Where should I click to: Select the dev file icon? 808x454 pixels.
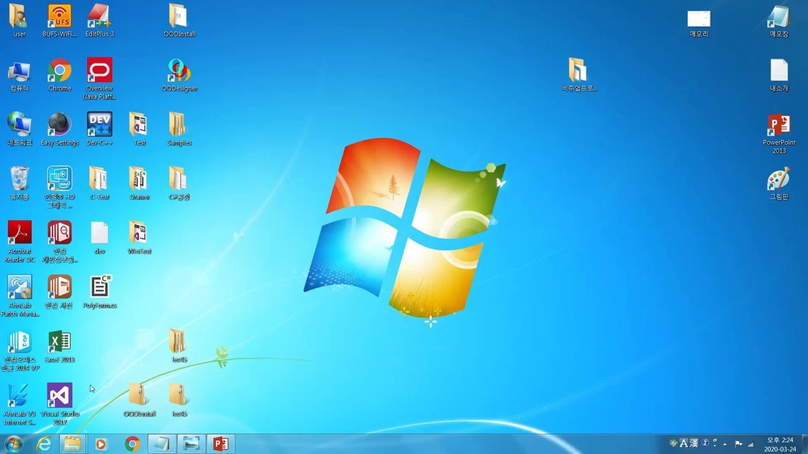coord(99,238)
